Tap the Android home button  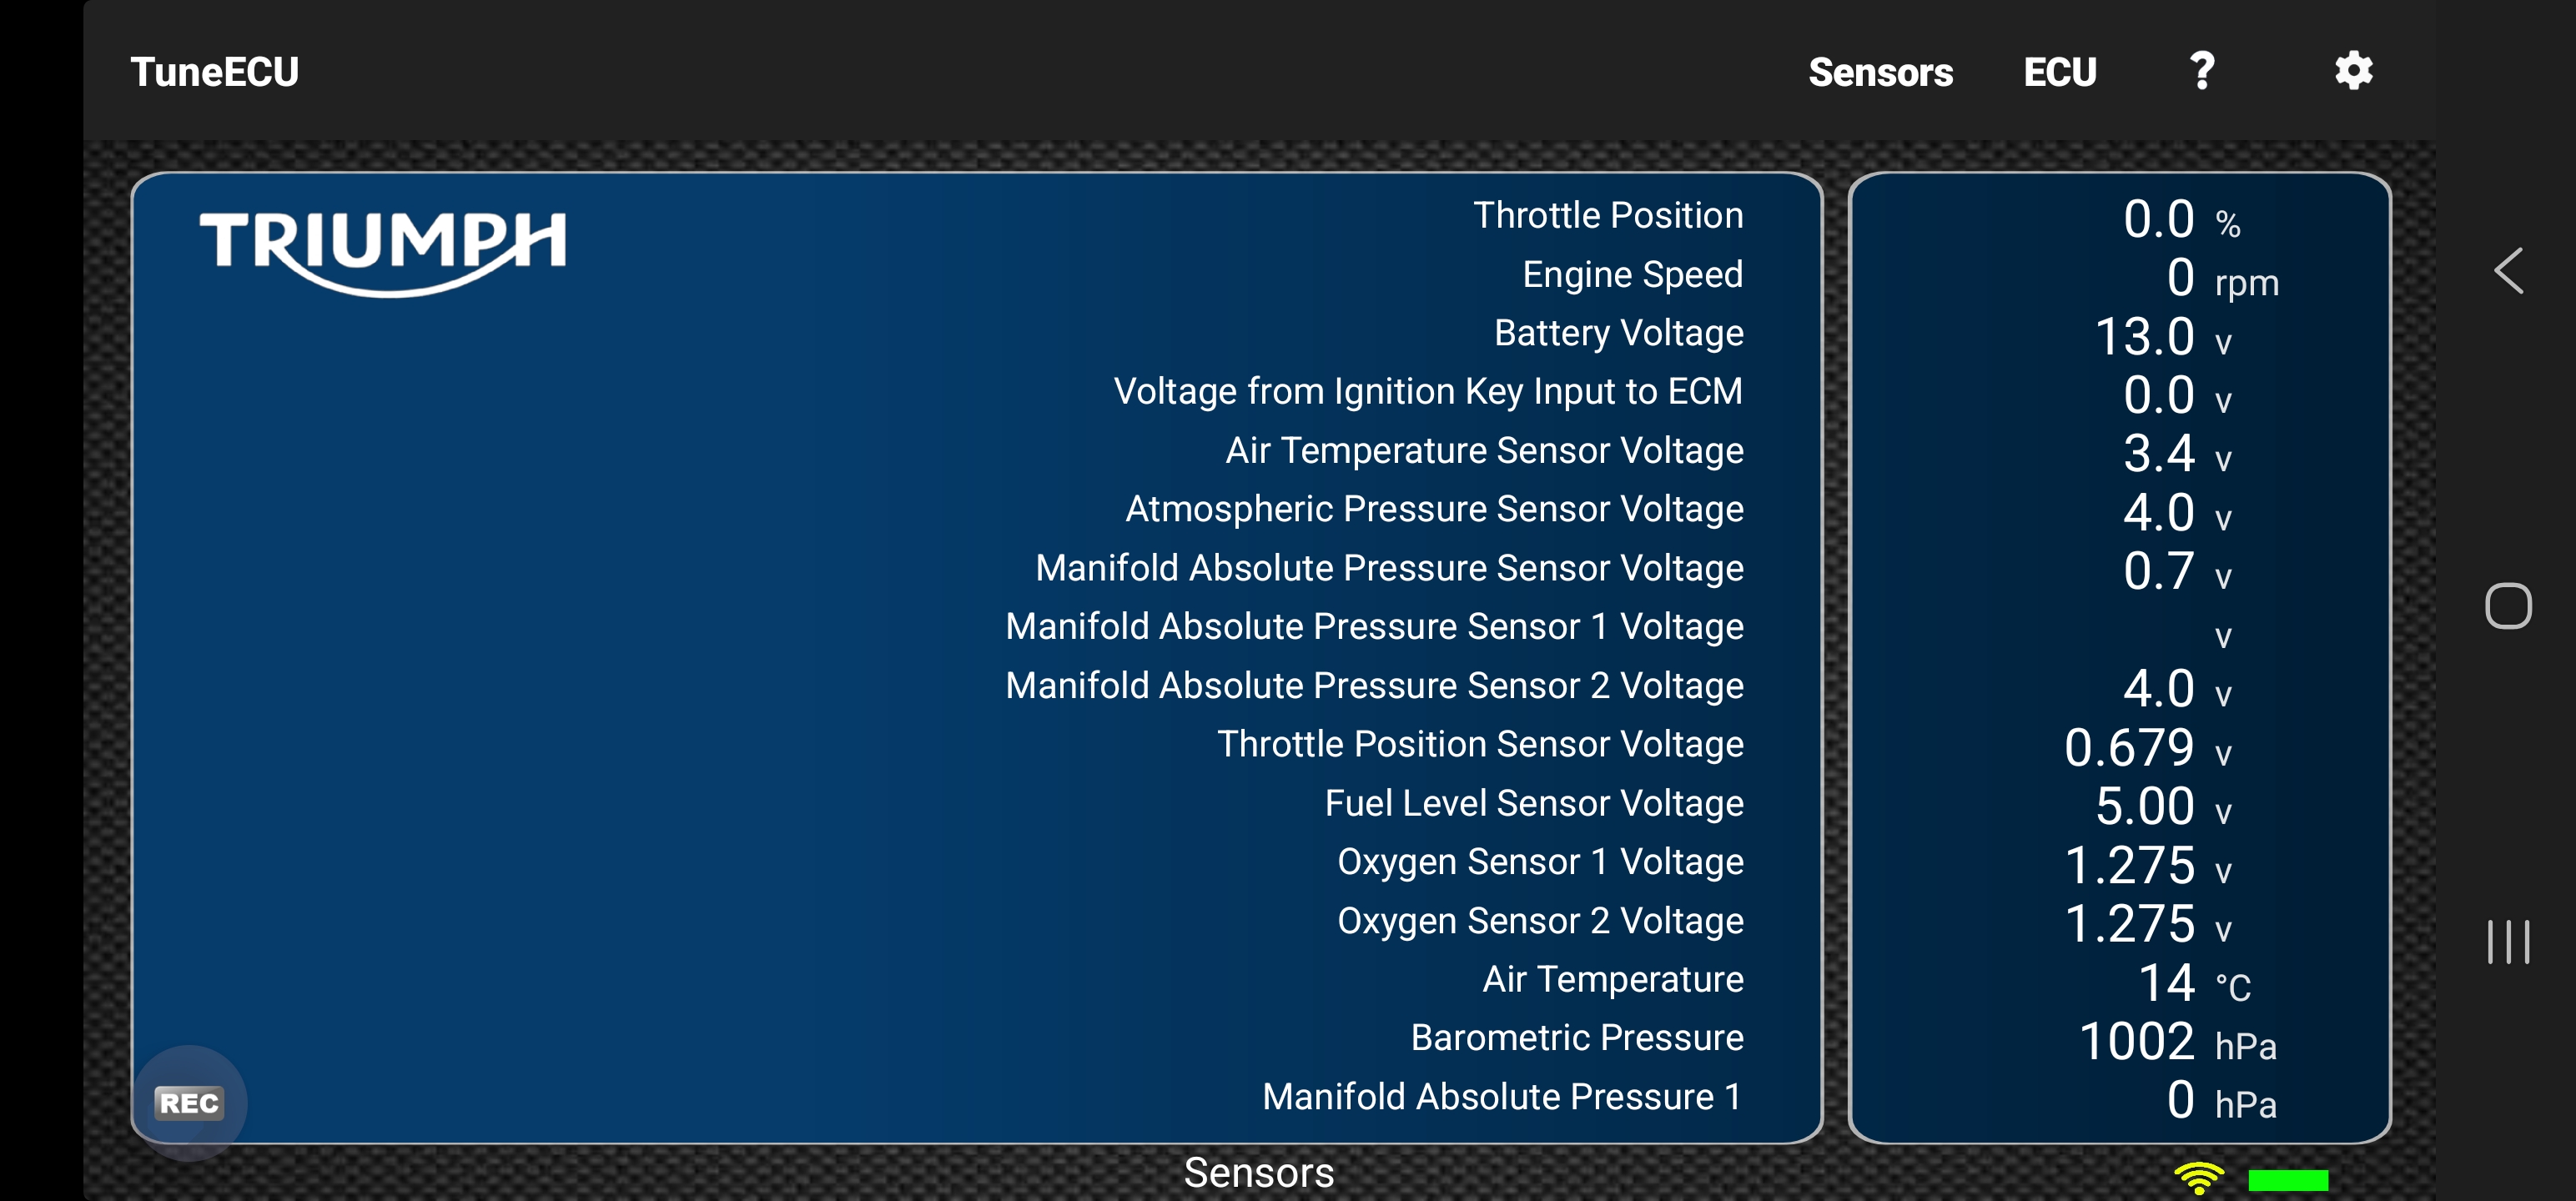pos(2508,605)
